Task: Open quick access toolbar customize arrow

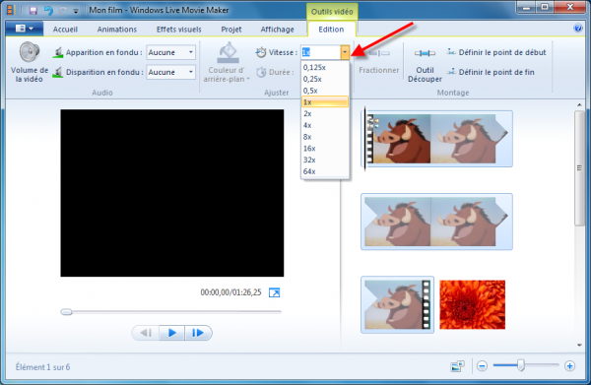Action: pos(76,11)
